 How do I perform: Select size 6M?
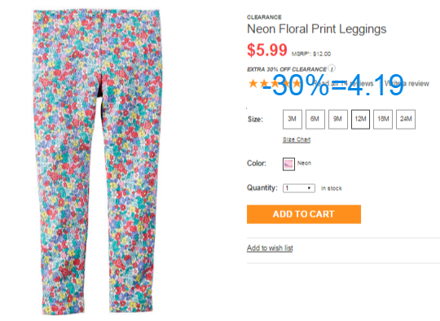click(x=315, y=119)
